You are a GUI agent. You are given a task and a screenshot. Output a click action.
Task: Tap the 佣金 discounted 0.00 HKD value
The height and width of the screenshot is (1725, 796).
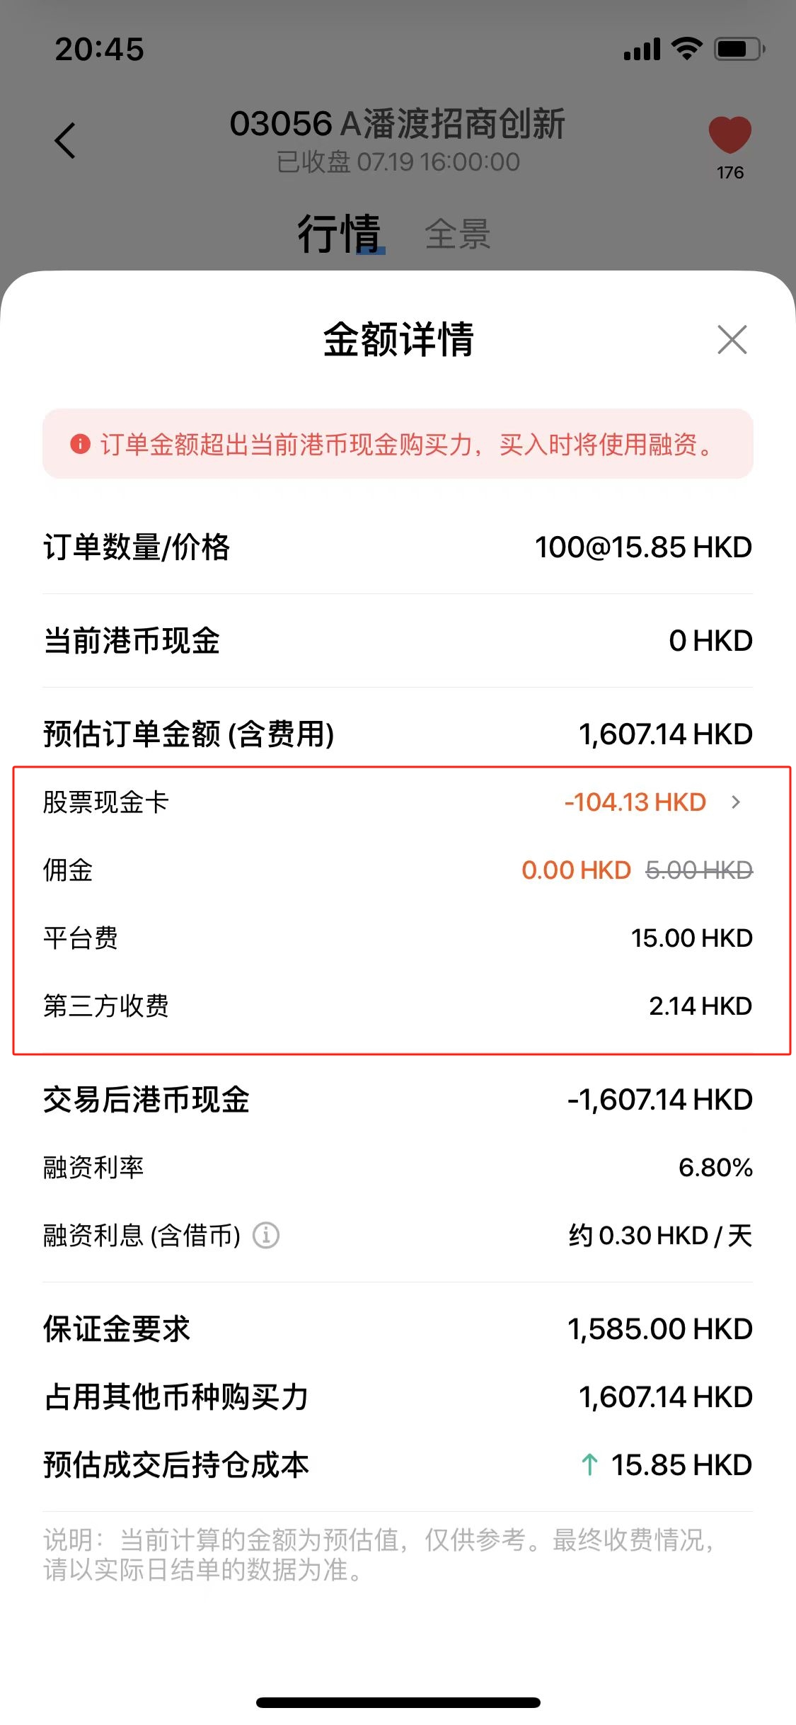[576, 870]
